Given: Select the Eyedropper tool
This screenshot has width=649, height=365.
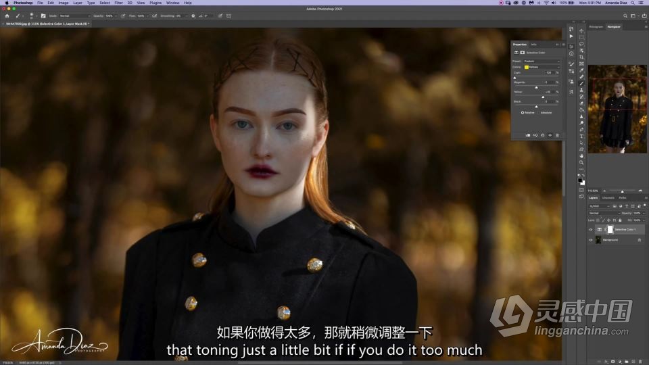Looking at the screenshot, I should pyautogui.click(x=581, y=70).
